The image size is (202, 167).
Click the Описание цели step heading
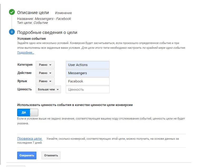(33, 12)
